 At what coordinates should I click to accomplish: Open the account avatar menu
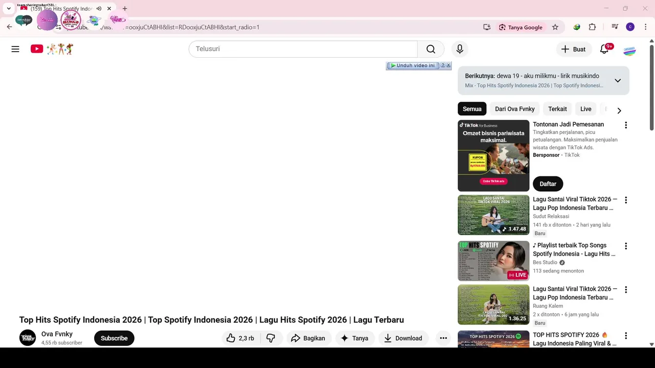629,49
